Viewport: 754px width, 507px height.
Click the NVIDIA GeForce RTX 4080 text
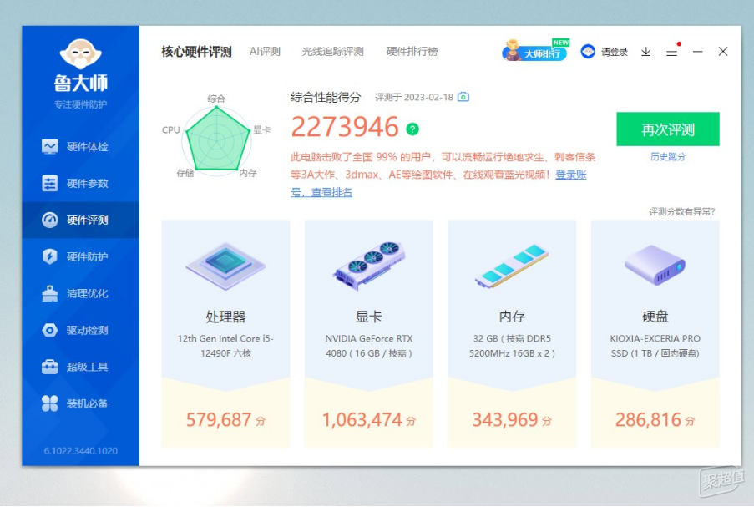369,346
